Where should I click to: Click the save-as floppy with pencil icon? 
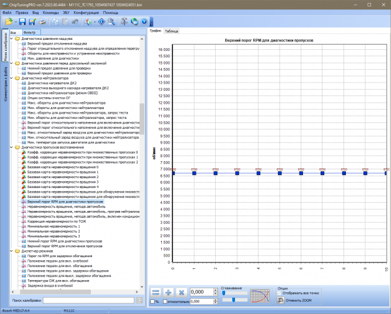(x=32, y=22)
